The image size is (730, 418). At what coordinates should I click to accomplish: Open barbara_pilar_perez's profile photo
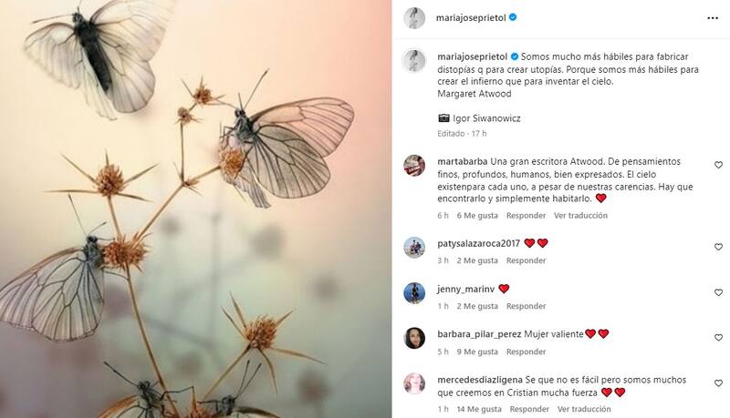click(414, 338)
